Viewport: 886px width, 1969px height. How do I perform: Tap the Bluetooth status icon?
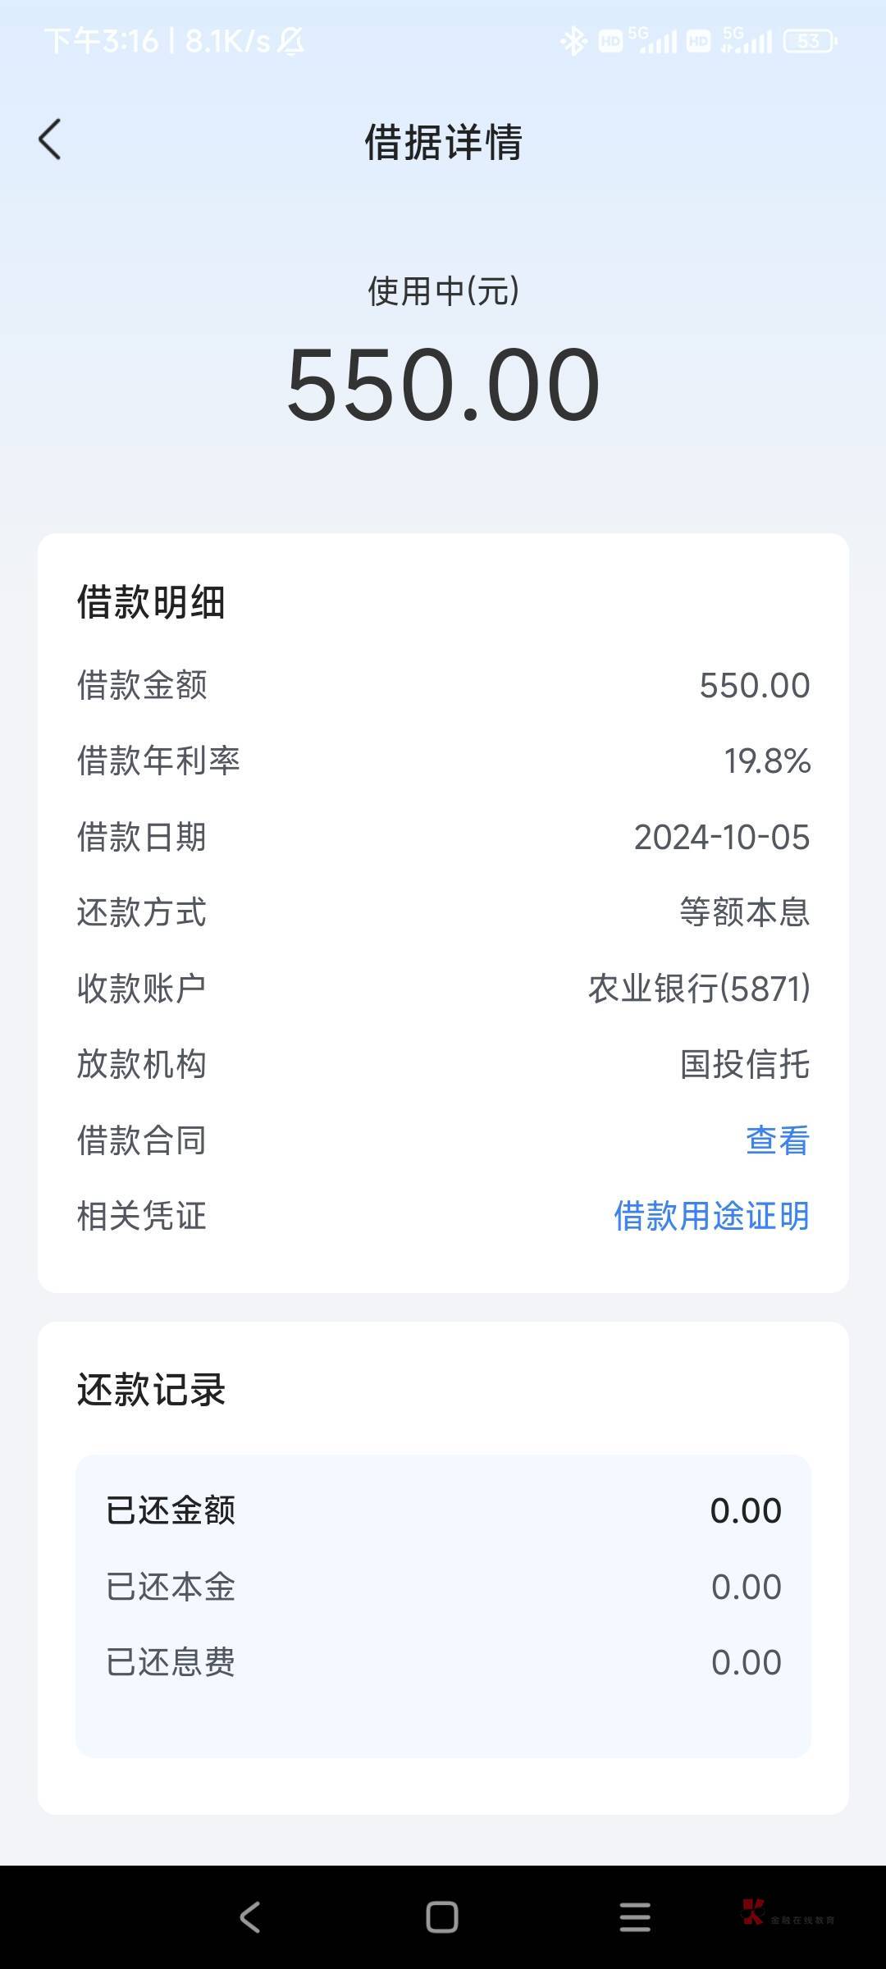pyautogui.click(x=573, y=41)
